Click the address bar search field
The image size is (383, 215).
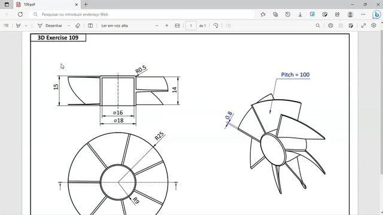[142, 14]
